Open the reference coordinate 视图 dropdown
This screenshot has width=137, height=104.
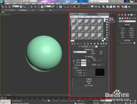click(48, 6)
